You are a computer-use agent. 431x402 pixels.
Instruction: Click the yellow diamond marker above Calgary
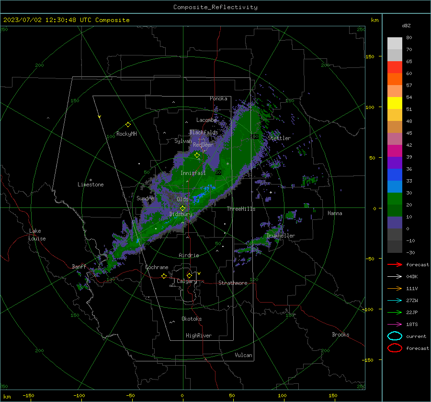point(189,275)
